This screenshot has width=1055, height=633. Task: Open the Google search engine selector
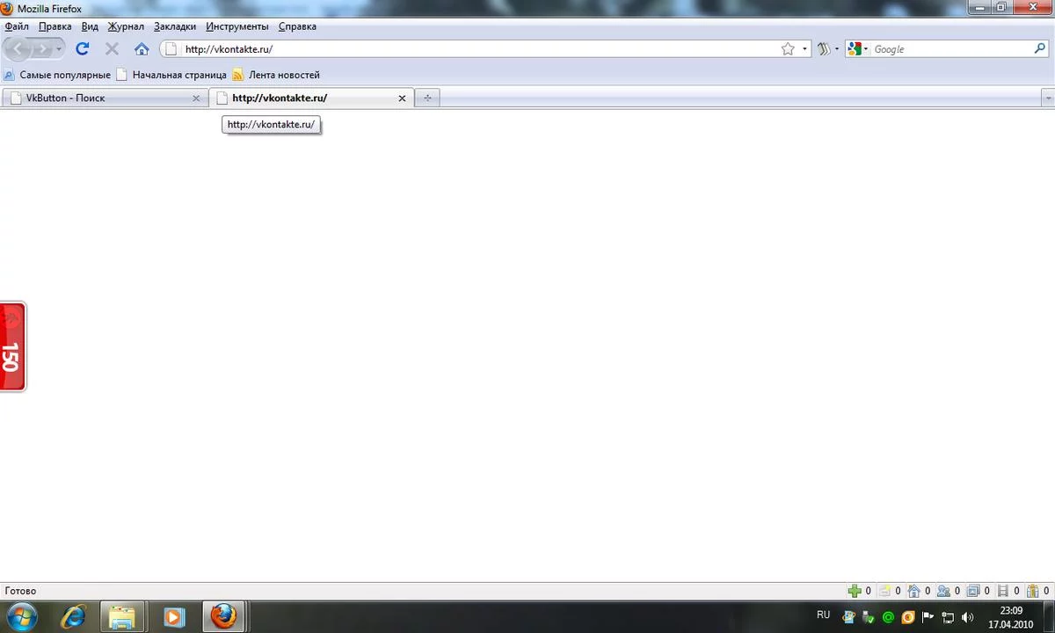click(x=857, y=49)
